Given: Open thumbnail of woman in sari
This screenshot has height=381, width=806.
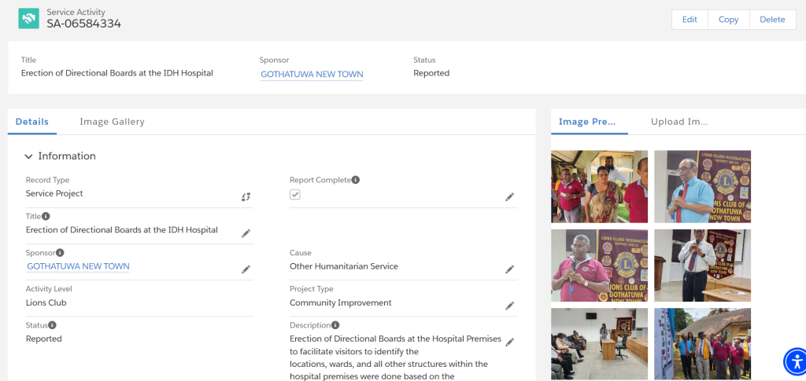Looking at the screenshot, I should [x=599, y=187].
